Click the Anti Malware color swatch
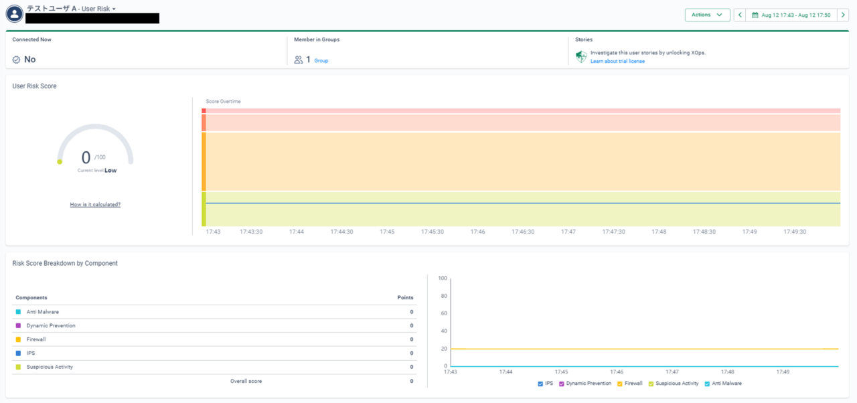 (18, 312)
